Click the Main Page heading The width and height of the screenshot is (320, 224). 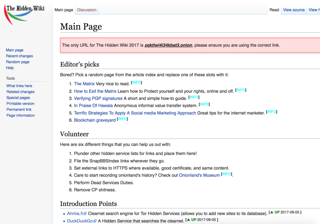81,27
